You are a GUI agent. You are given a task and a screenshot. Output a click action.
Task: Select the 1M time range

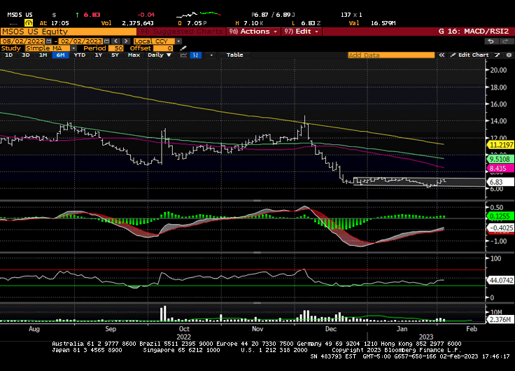point(43,55)
